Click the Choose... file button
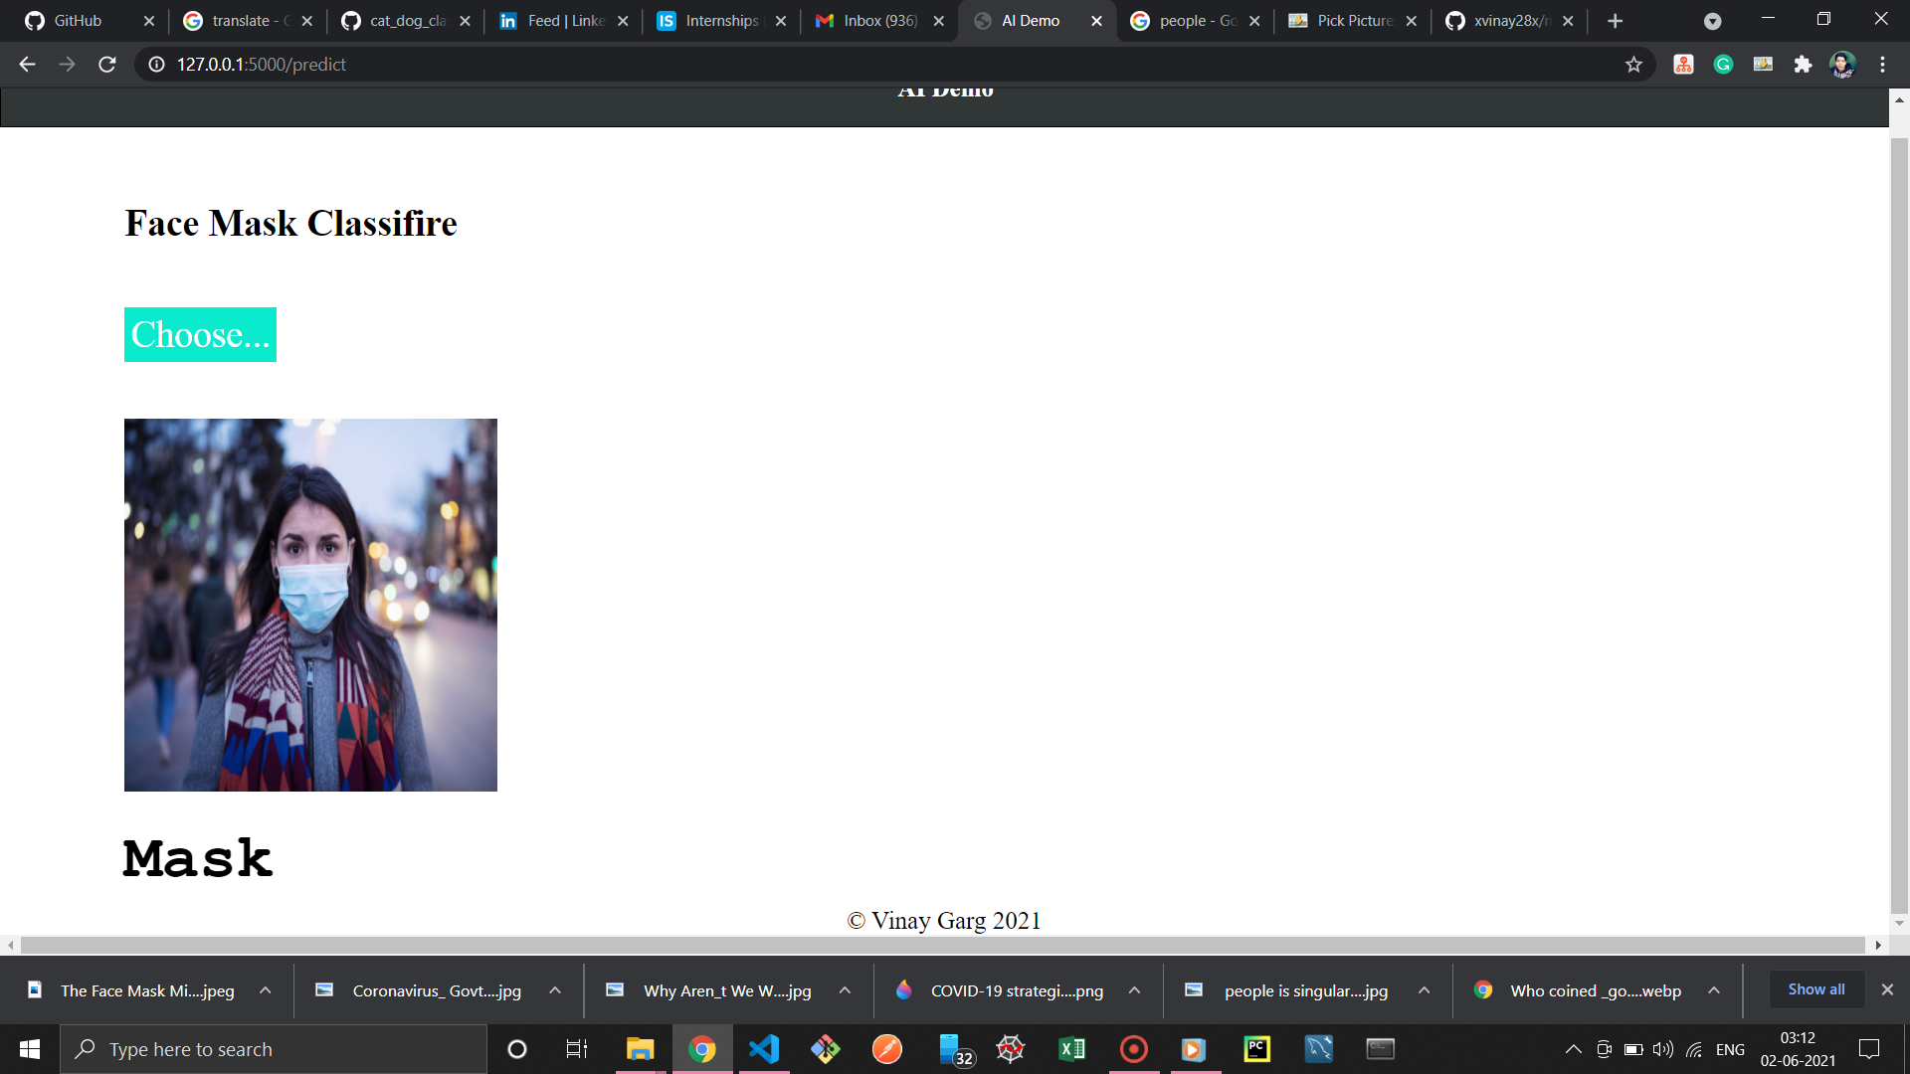This screenshot has width=1910, height=1074. pyautogui.click(x=200, y=335)
